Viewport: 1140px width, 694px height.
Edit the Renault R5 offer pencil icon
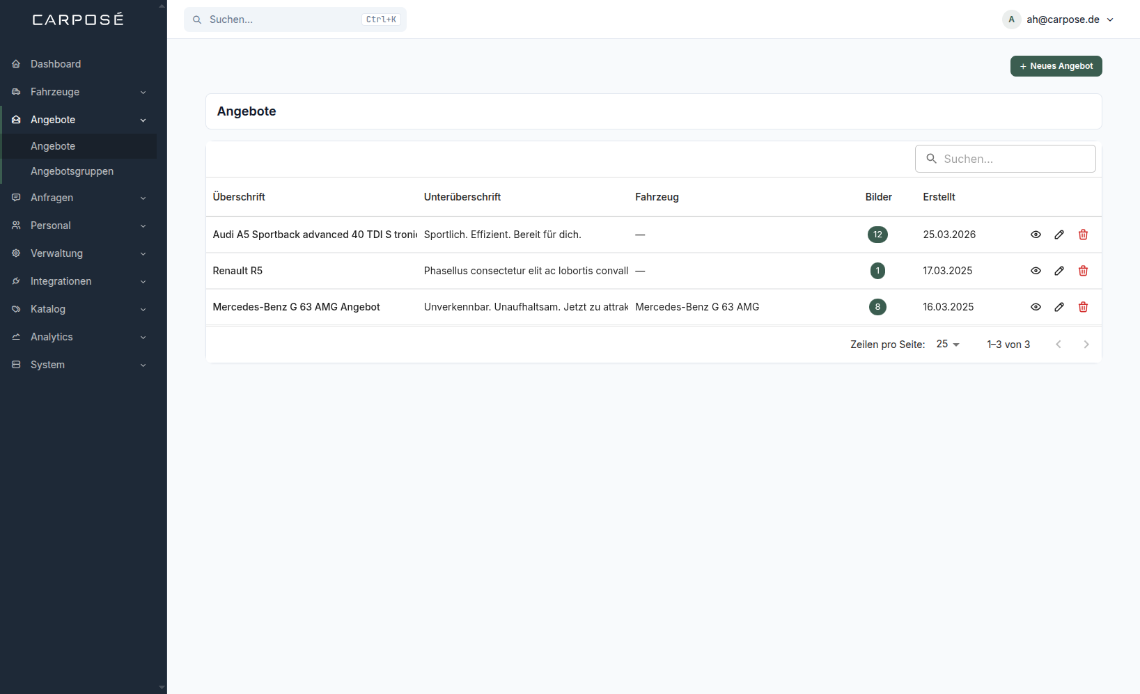coord(1059,271)
